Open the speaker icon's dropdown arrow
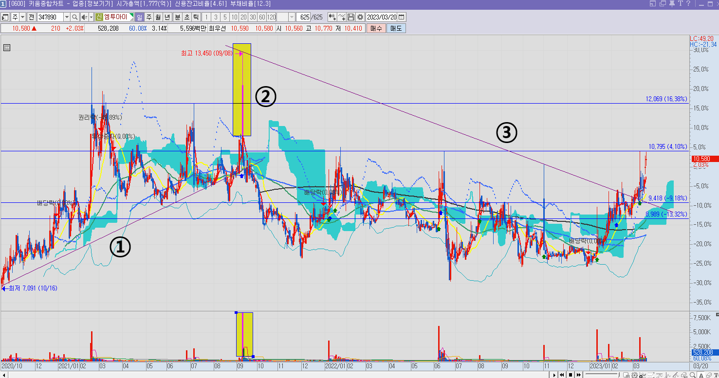 pos(91,17)
